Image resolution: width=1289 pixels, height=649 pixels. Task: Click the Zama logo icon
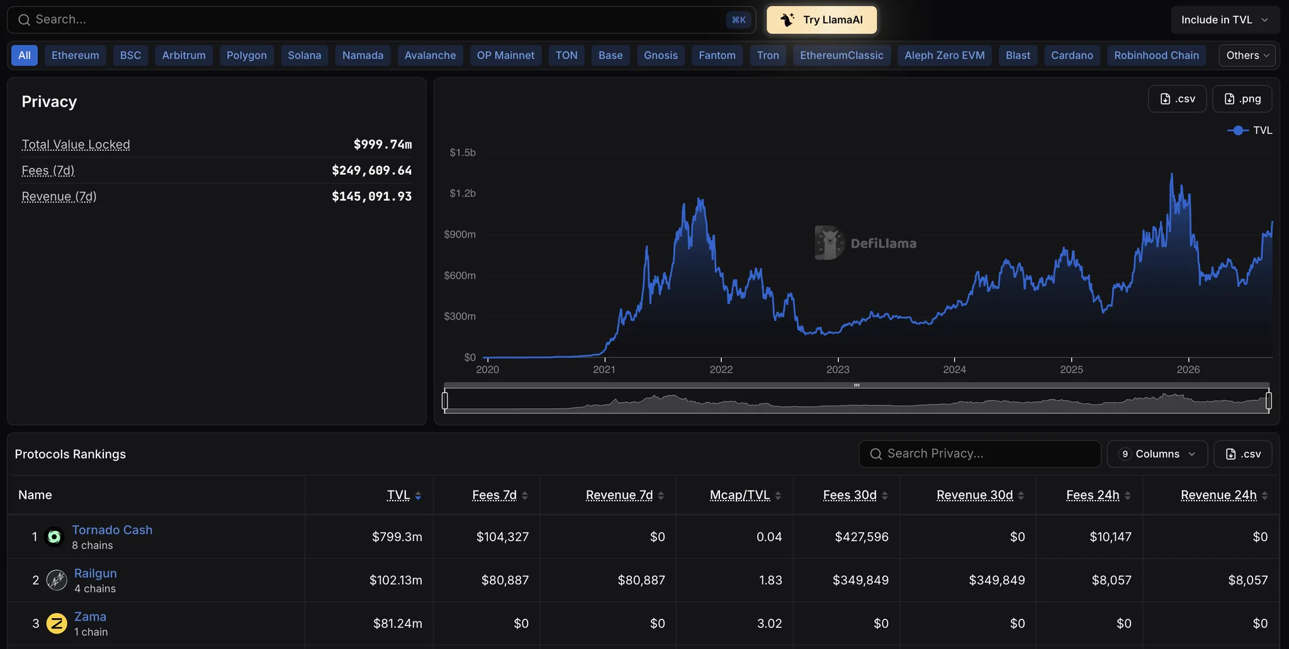pos(57,623)
